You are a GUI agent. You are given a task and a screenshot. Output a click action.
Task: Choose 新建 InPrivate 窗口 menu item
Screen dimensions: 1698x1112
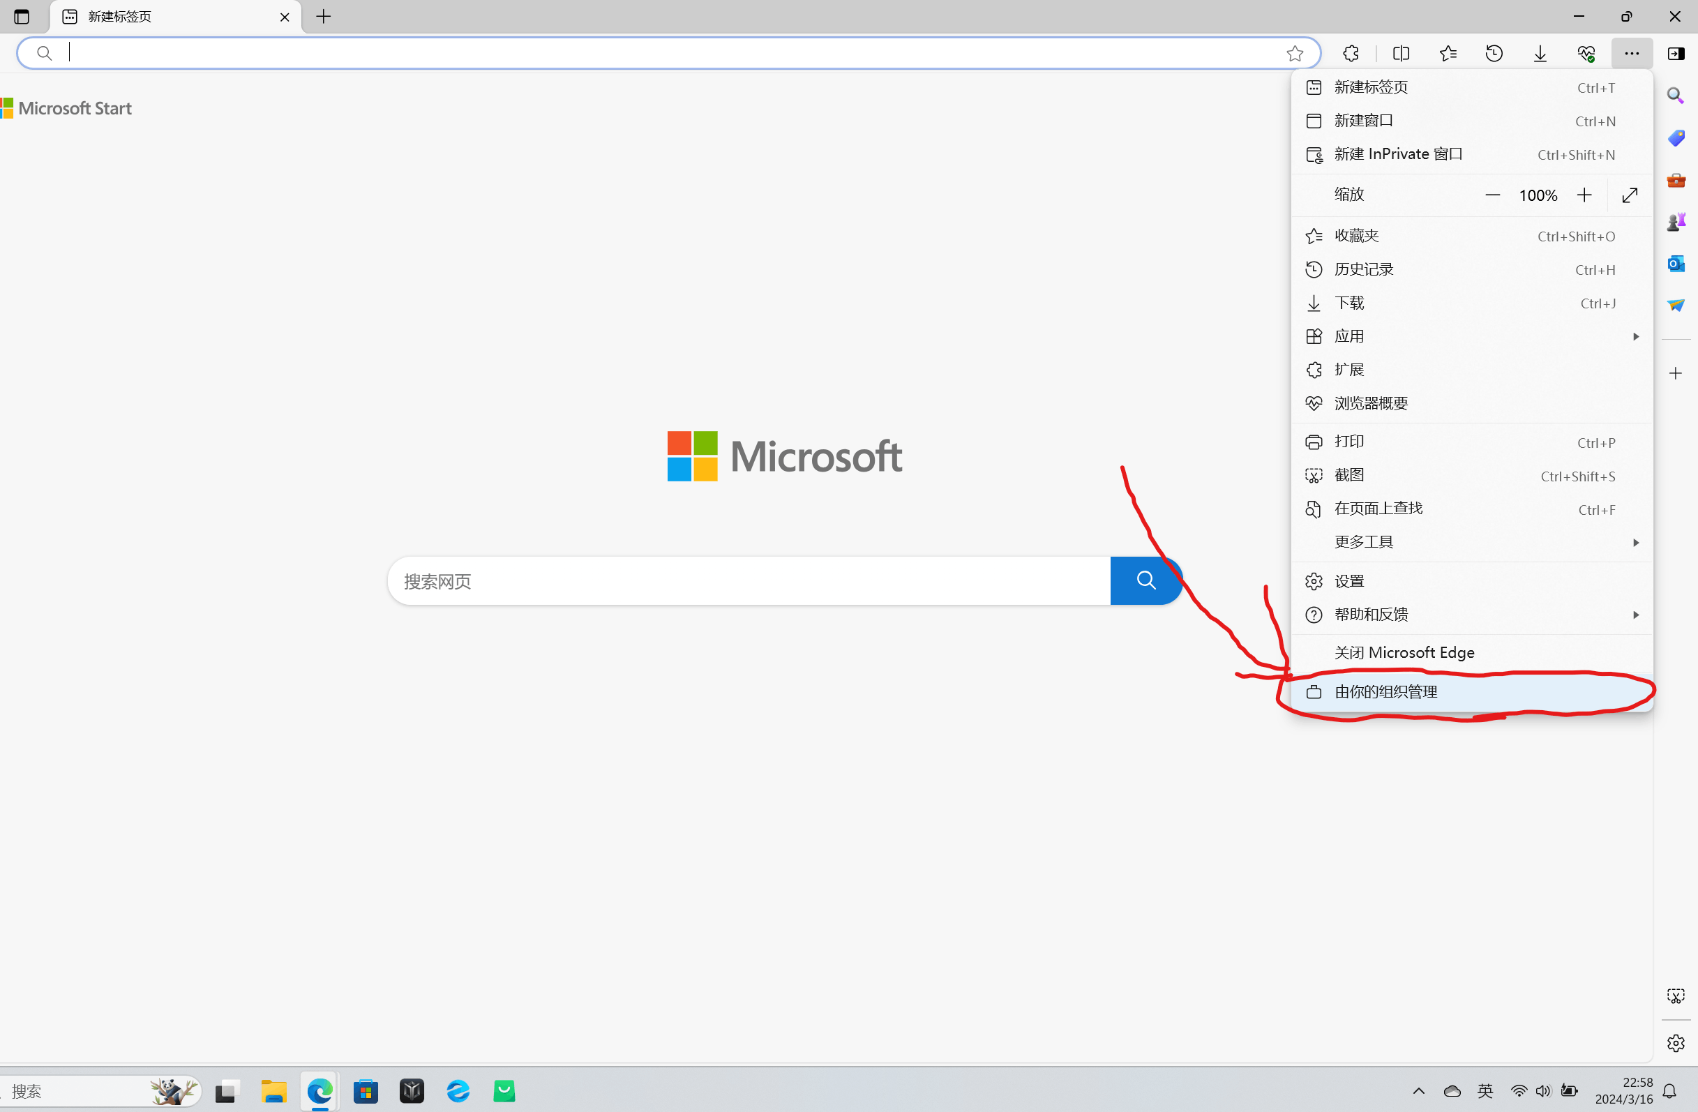point(1471,154)
